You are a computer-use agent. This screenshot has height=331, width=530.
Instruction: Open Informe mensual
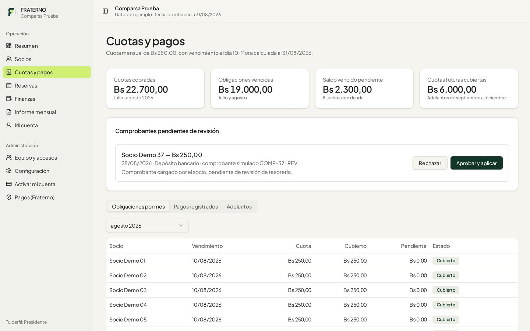coord(47,112)
